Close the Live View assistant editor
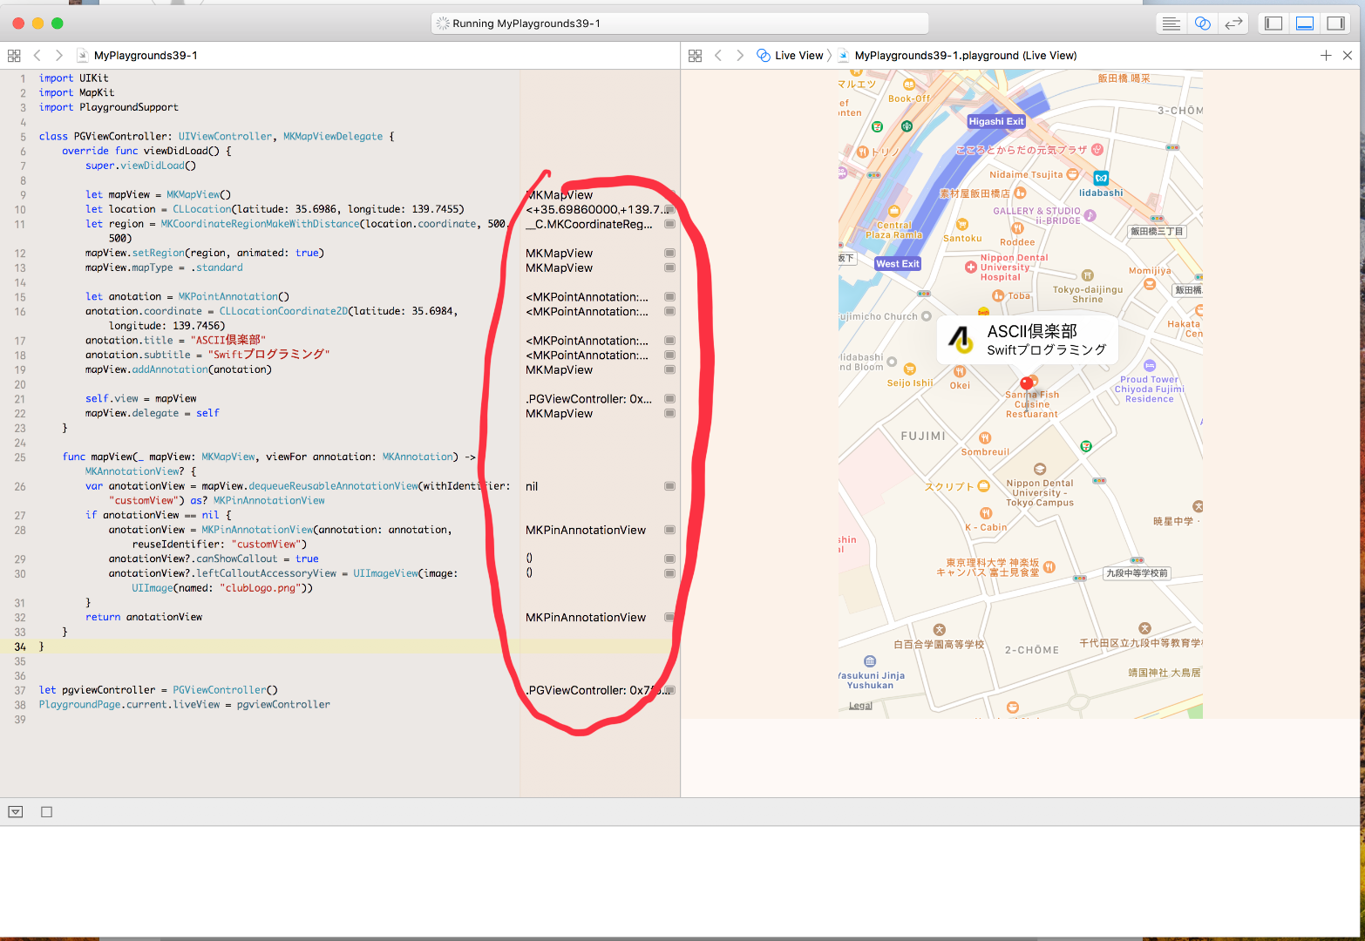Screen dimensions: 1365x941 point(1347,56)
